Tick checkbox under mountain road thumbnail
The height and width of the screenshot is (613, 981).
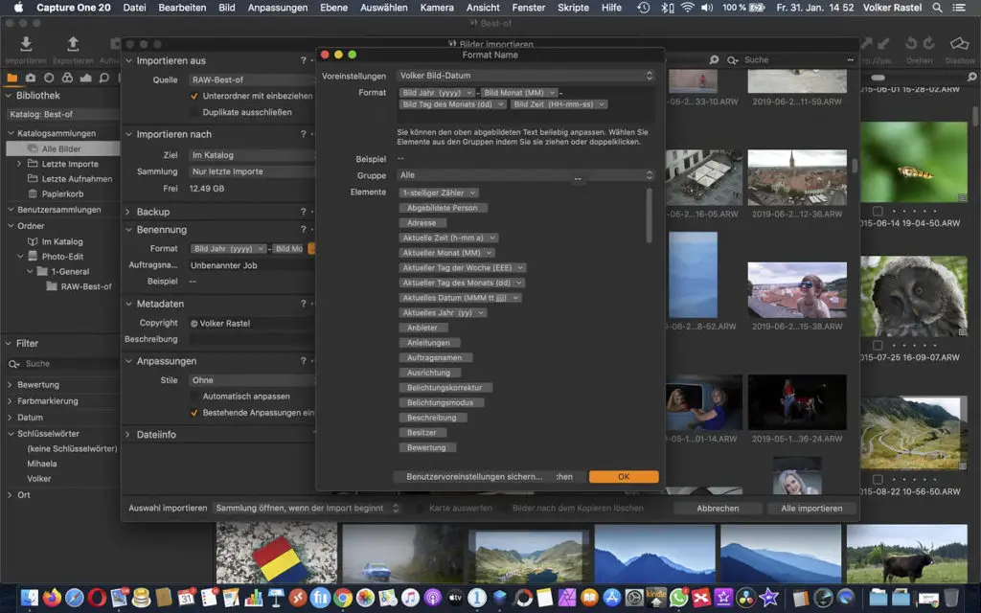coord(878,480)
